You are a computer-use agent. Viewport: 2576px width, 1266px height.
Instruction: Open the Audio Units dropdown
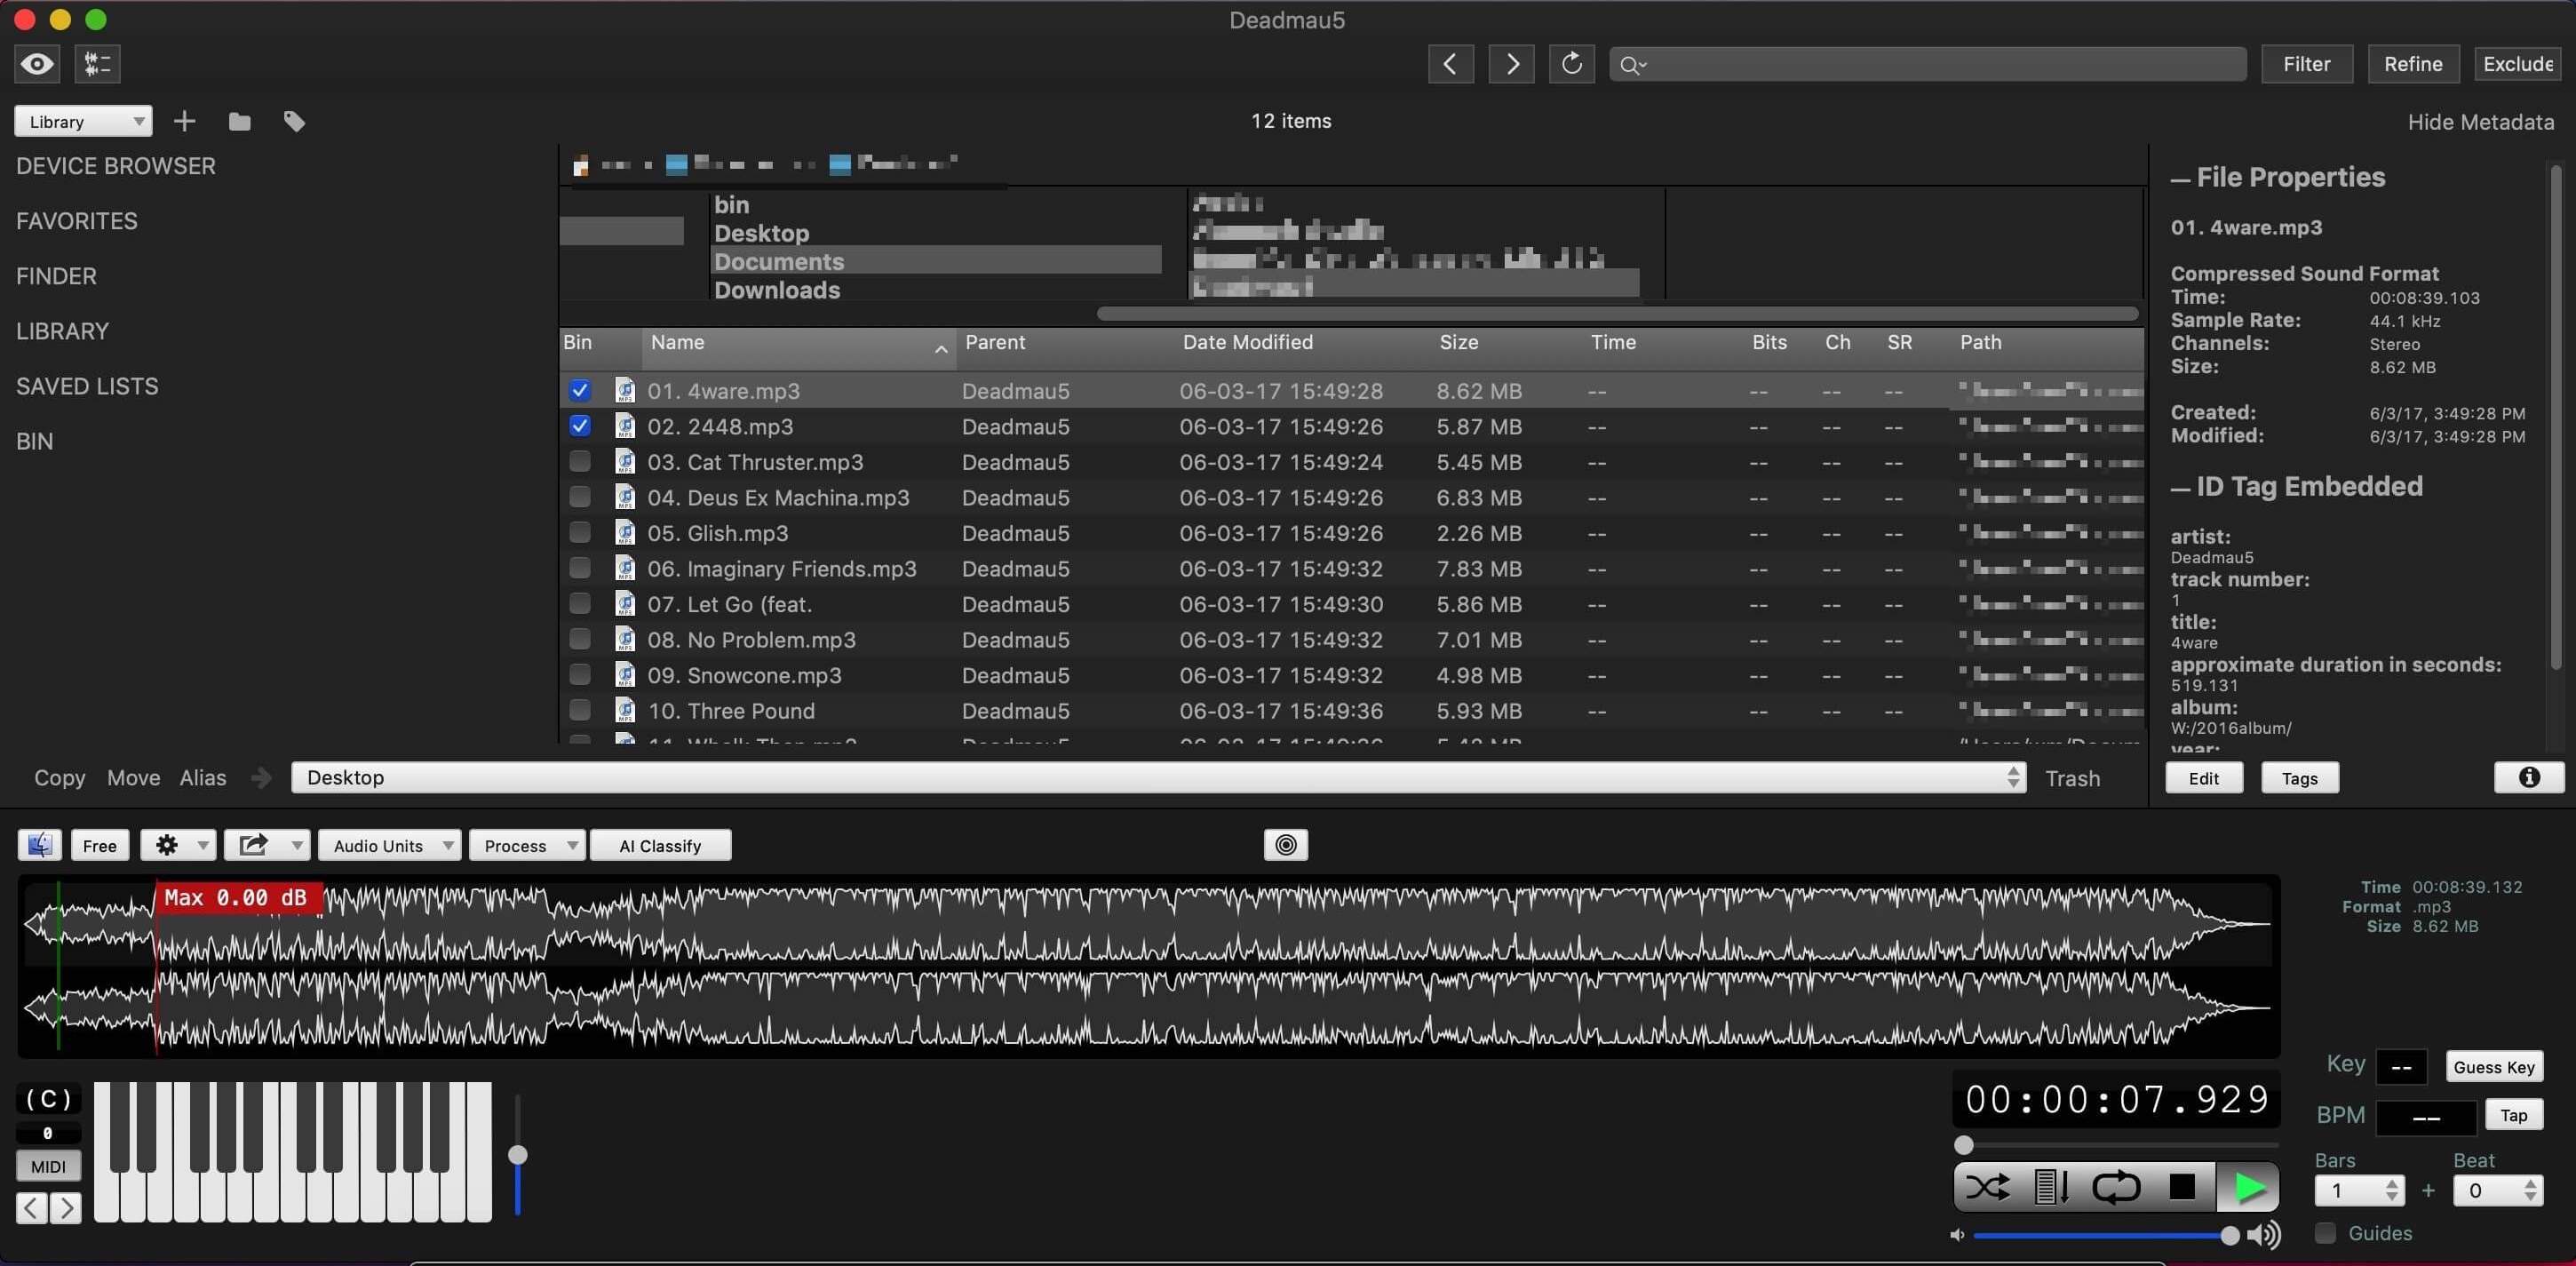[389, 845]
